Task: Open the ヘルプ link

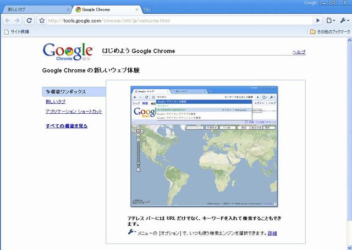Action: click(x=299, y=52)
